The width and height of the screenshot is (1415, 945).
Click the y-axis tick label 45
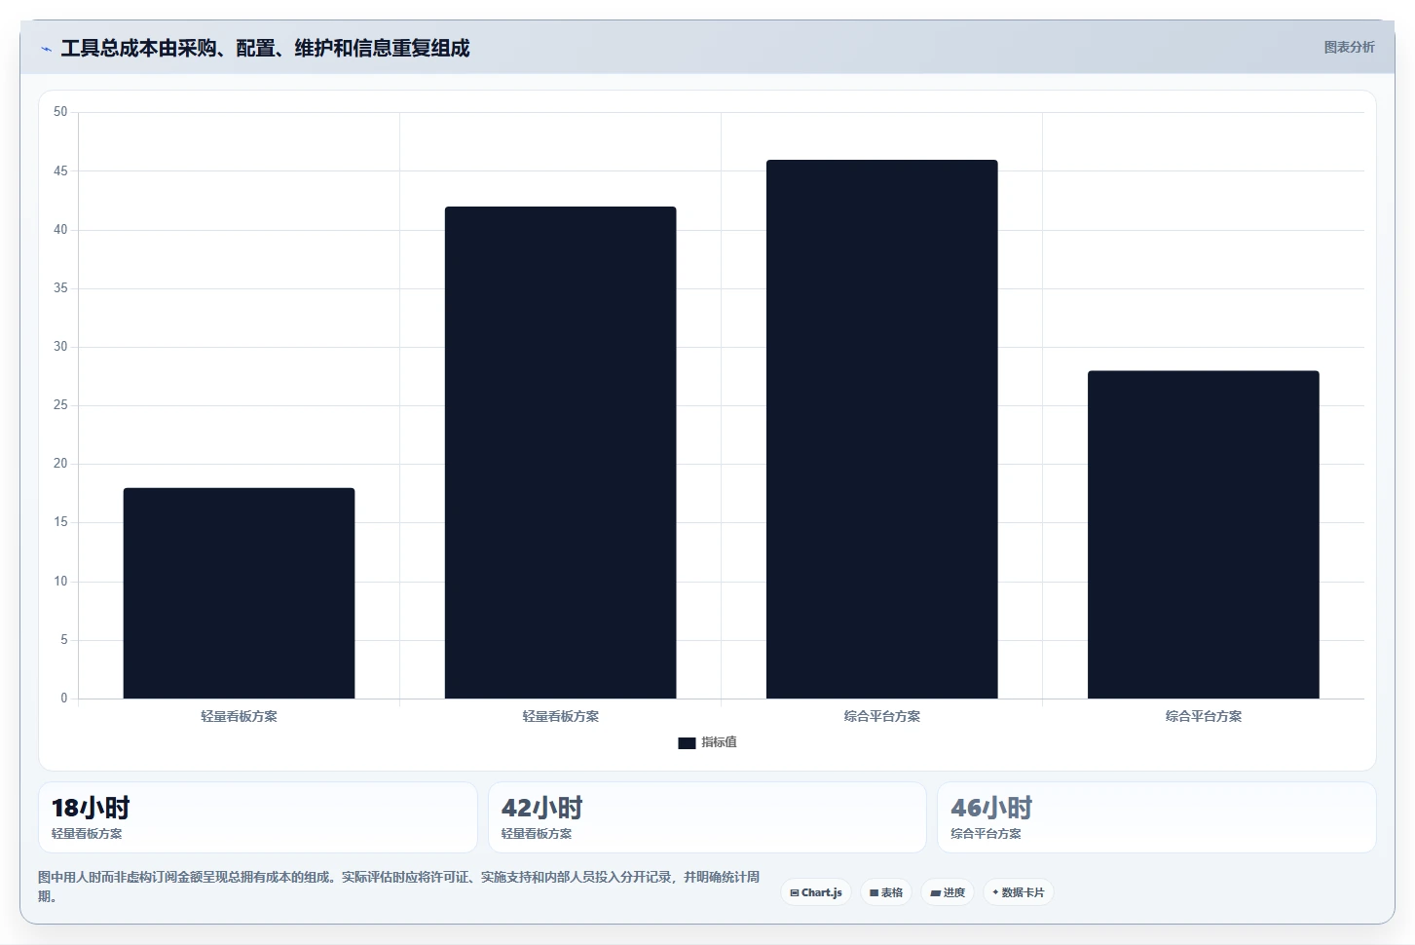[x=60, y=171]
